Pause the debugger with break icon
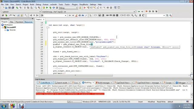The image size is (194, 109). click(108, 8)
